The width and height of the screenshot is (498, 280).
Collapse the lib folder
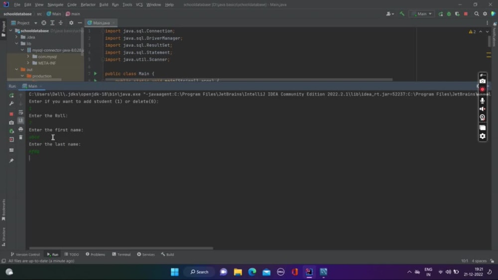coord(16,43)
